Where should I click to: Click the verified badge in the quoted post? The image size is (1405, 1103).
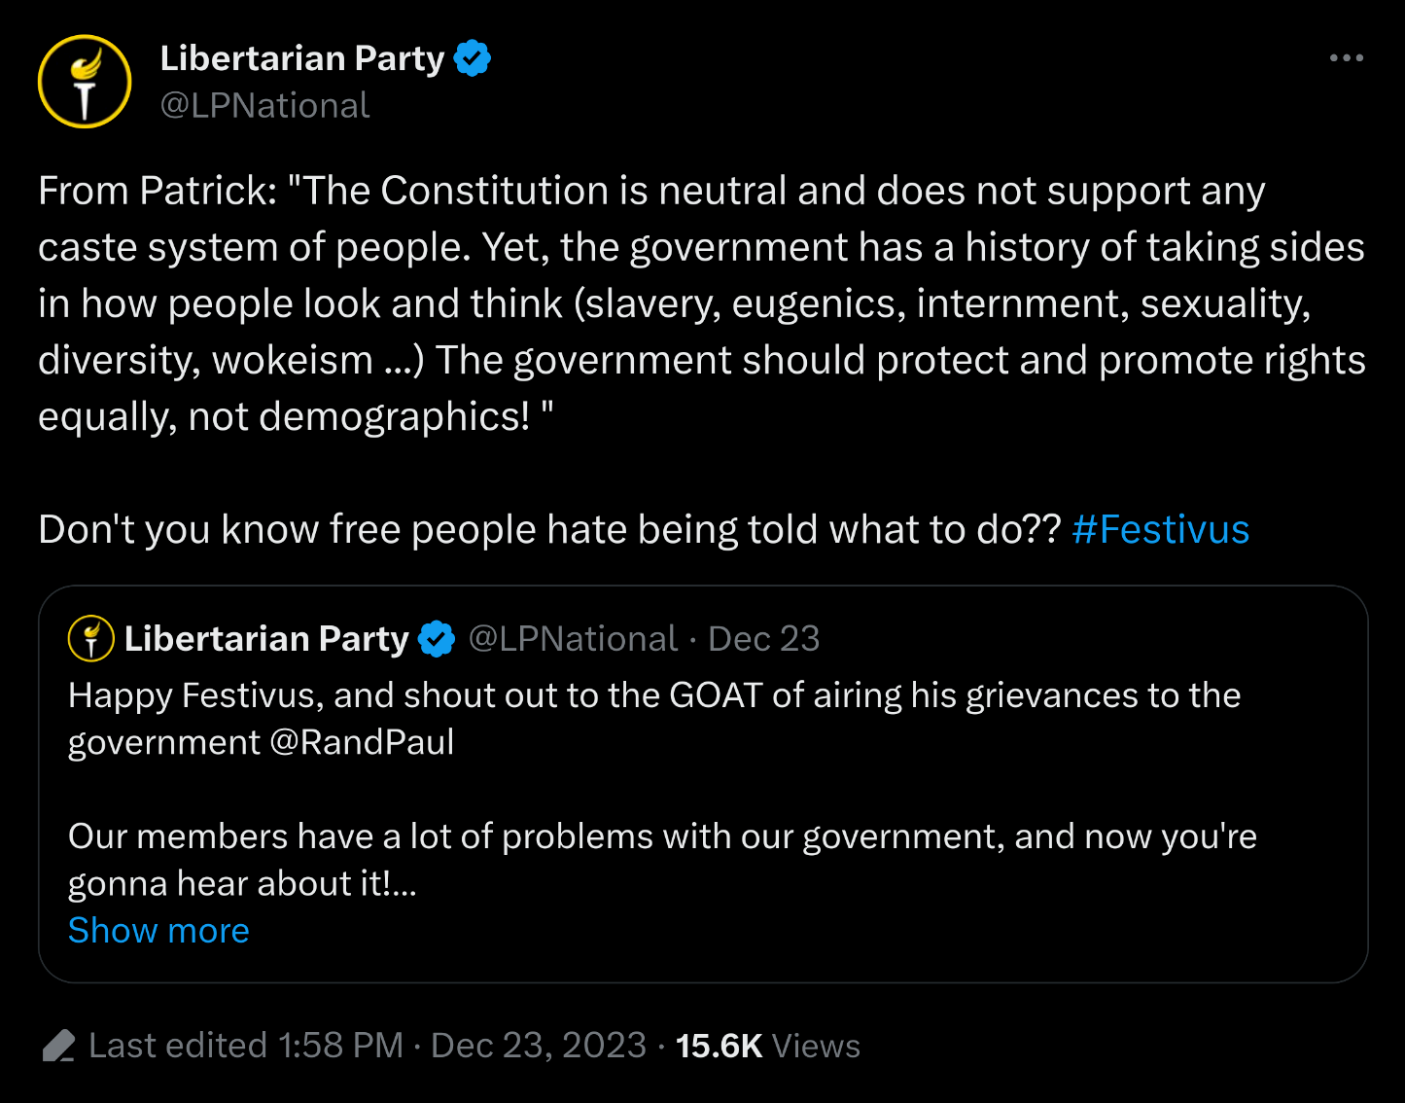pos(437,639)
